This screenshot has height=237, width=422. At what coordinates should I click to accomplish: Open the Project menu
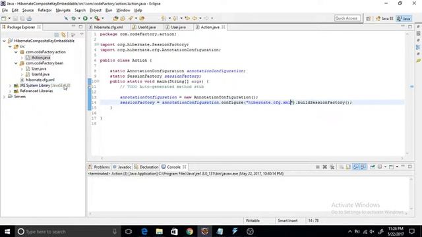95,11
